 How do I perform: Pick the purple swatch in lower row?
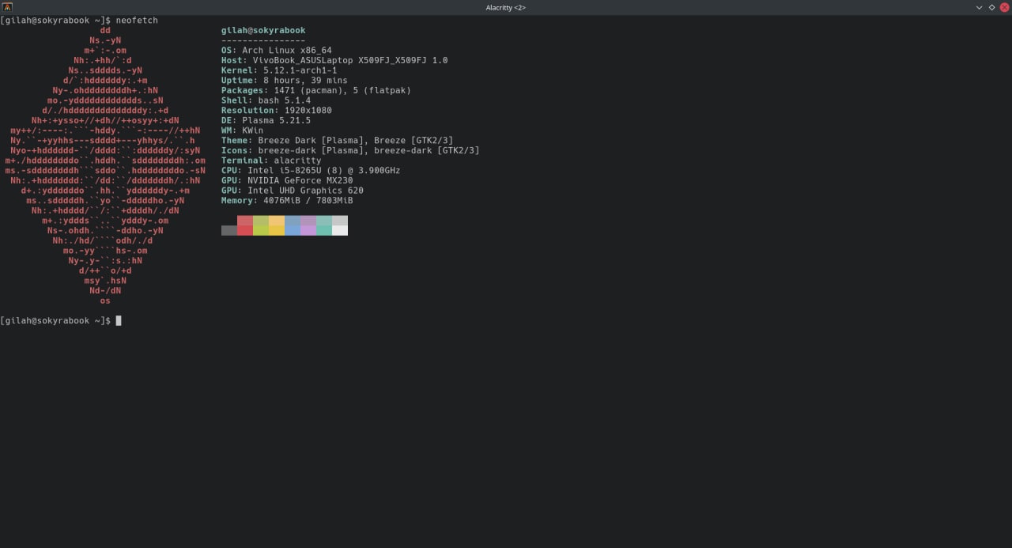tap(308, 230)
